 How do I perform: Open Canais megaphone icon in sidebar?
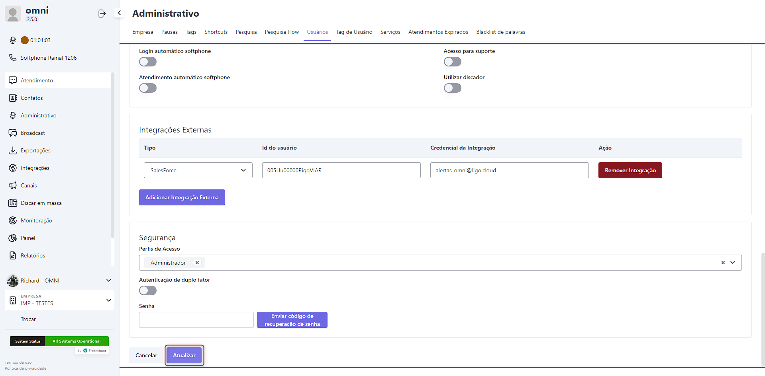click(x=13, y=185)
